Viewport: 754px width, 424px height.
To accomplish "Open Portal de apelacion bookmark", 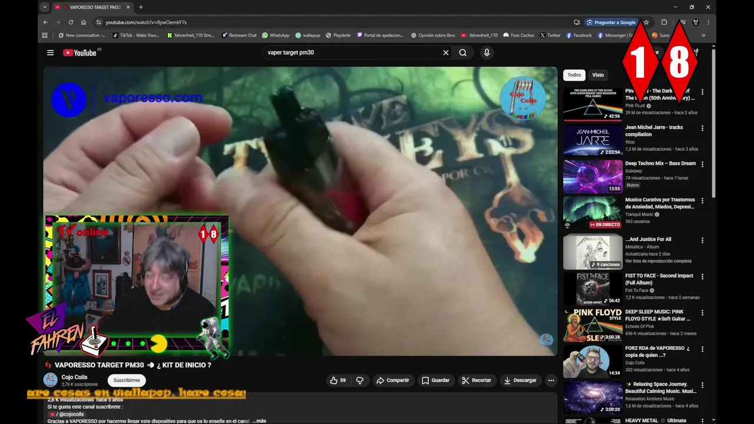I will tap(381, 35).
